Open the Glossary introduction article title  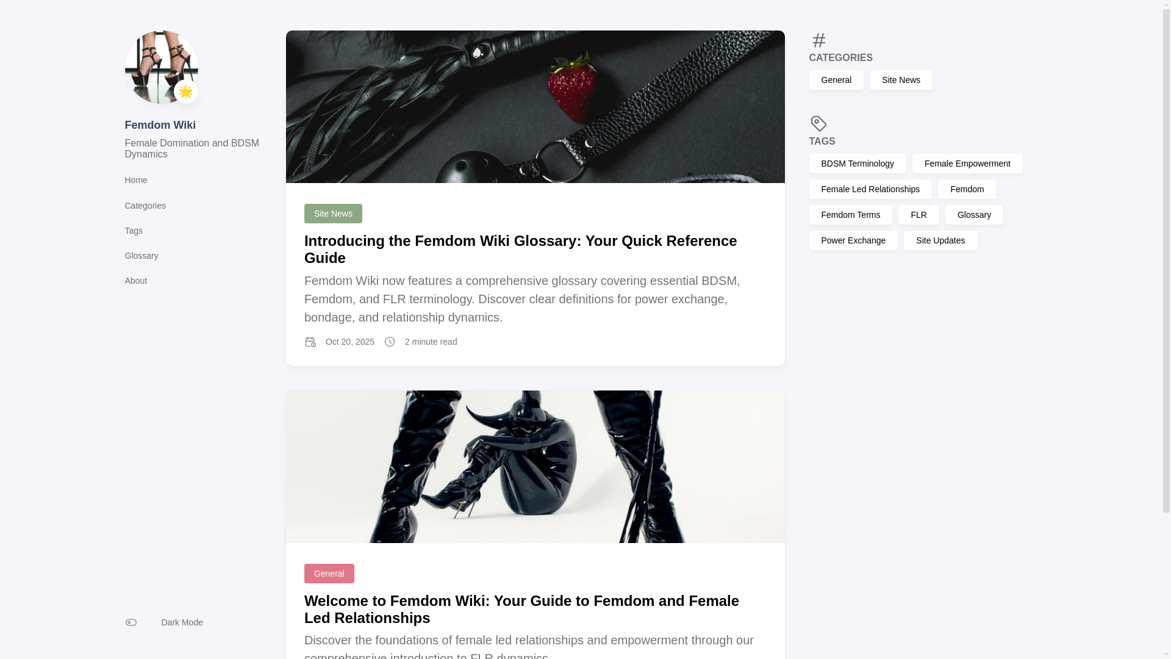[520, 249]
